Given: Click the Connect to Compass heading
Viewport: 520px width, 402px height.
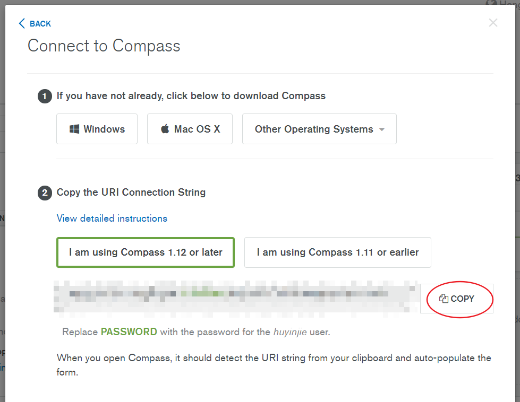Looking at the screenshot, I should click(104, 46).
